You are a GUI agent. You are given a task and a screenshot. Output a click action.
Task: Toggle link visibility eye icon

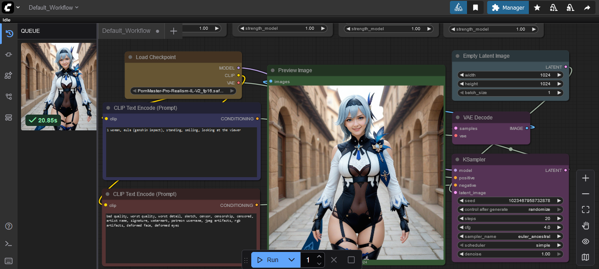(x=585, y=241)
